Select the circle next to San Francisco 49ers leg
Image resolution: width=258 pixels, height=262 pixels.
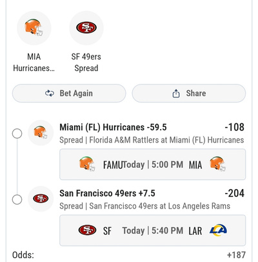17,199
